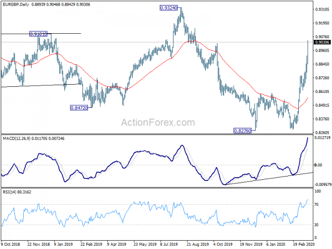
Task: Click the 9 Oct 2018 date label
Action: [11, 244]
